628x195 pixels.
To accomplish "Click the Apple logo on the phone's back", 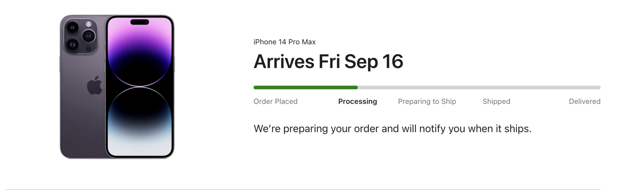I will click(x=95, y=85).
